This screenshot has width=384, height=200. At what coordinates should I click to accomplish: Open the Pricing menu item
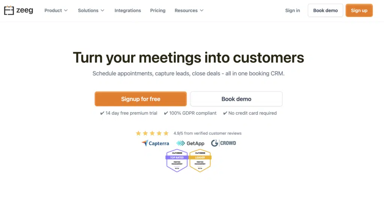click(158, 10)
